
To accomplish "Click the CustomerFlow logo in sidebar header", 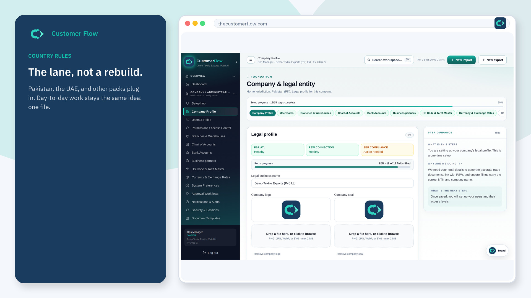I will click(189, 62).
